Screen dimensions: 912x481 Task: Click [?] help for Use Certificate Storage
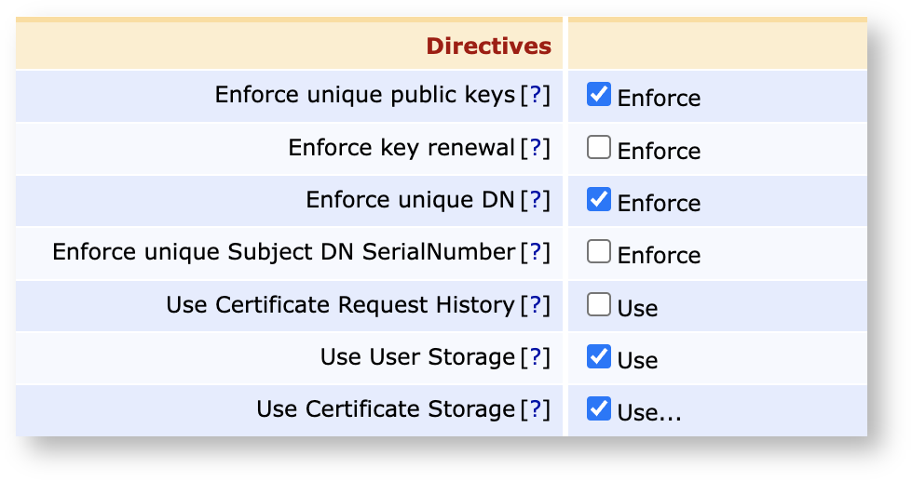click(535, 409)
